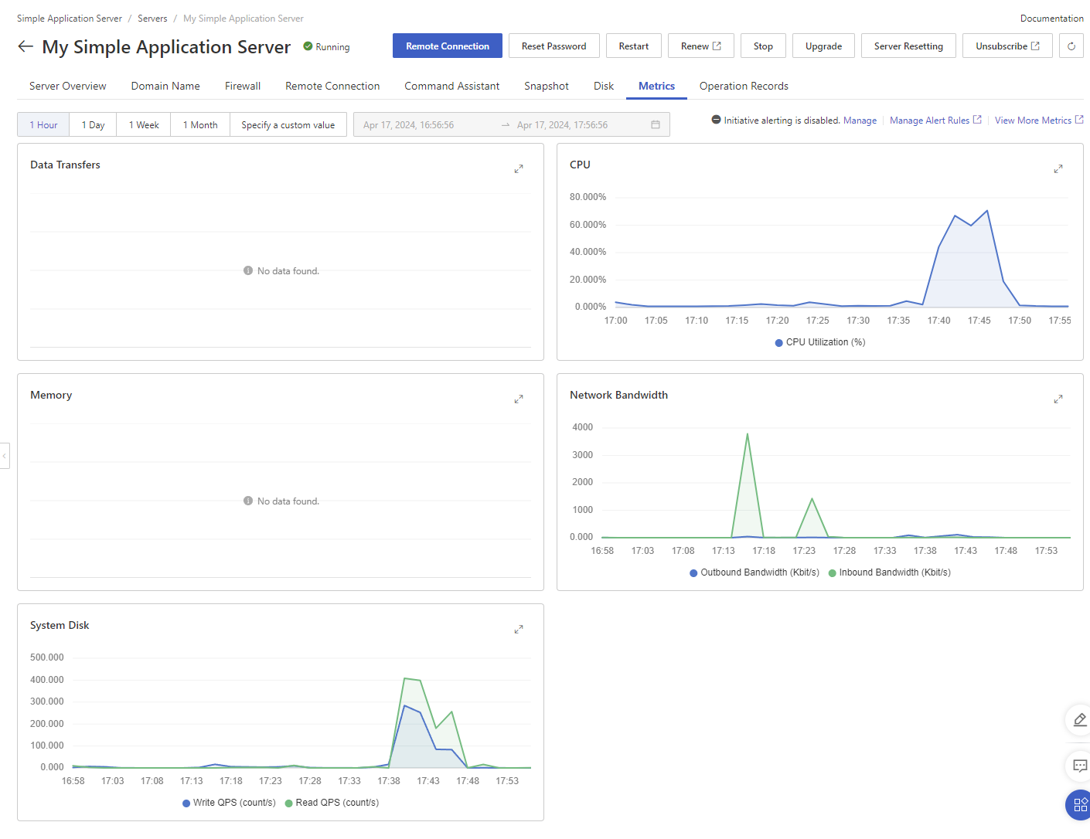Click the Stop button

coord(763,46)
